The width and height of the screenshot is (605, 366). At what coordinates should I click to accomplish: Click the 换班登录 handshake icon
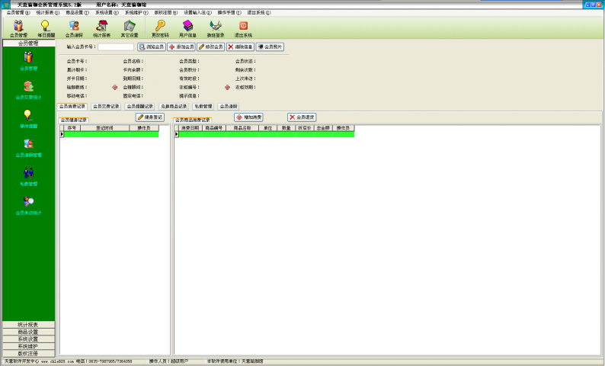[216, 28]
